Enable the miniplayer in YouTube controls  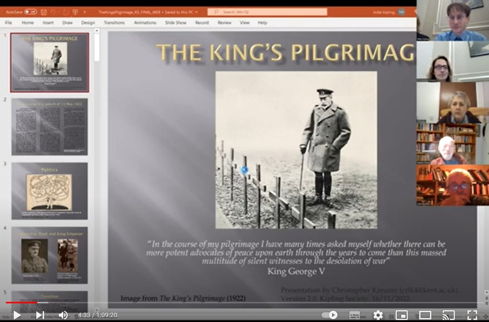(x=402, y=316)
